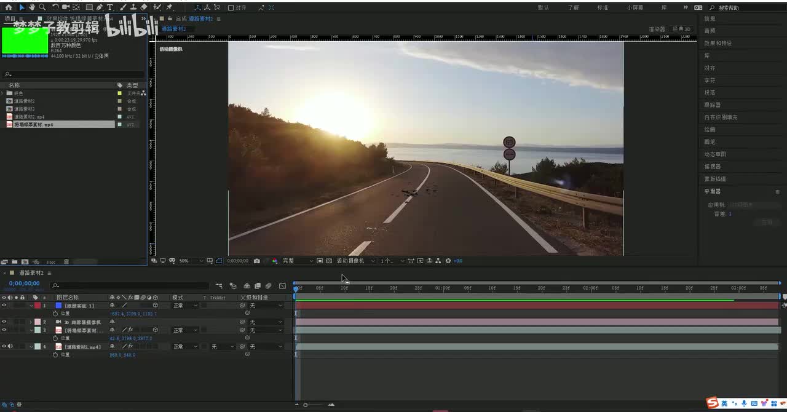Open the 效果和预设 panel
Viewport: 787px width, 412px height.
pyautogui.click(x=718, y=43)
